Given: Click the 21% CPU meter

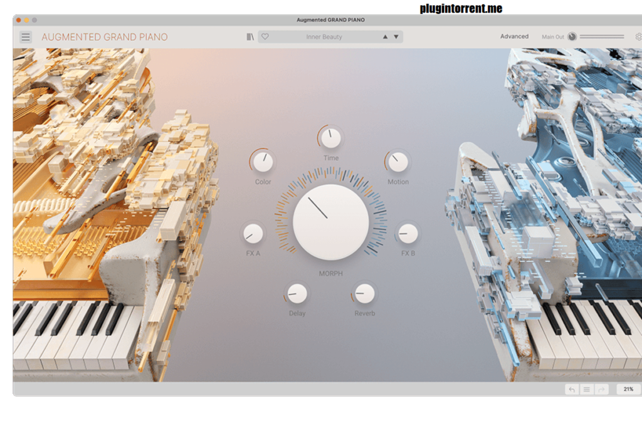Looking at the screenshot, I should coord(628,389).
